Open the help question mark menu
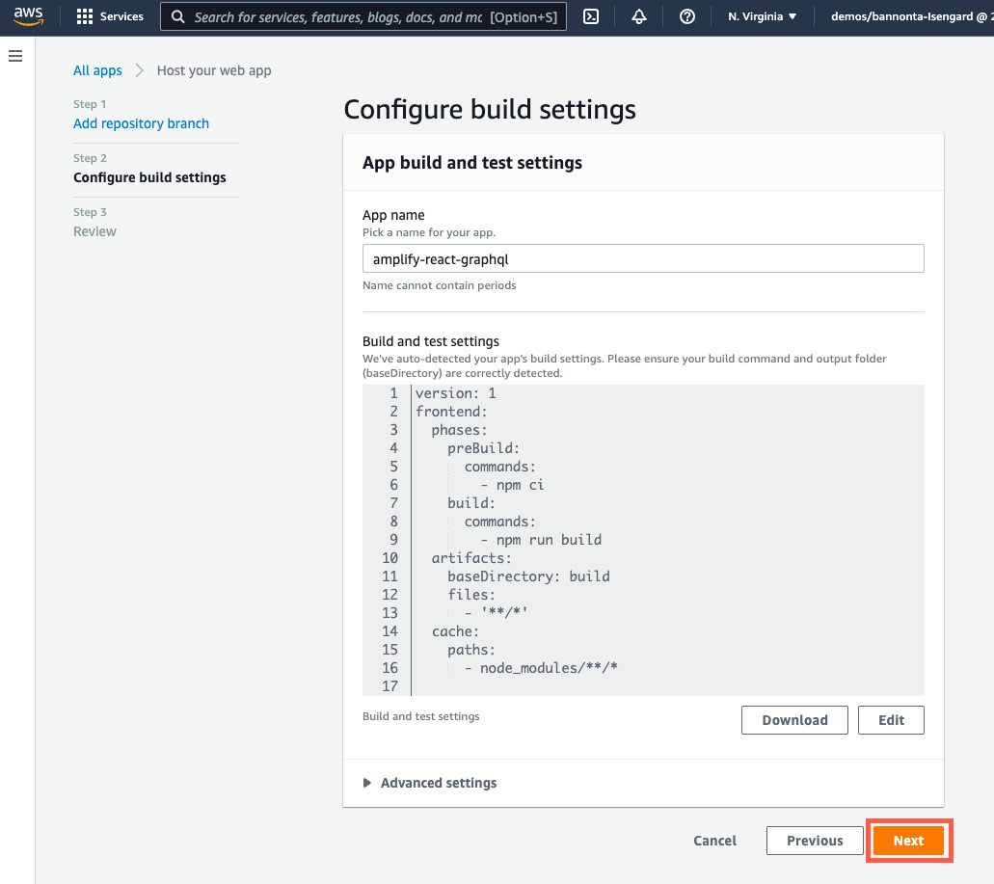Screen dimensions: 994x884 [x=687, y=16]
